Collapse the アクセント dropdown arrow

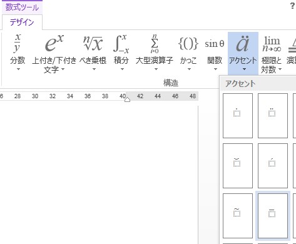click(244, 69)
